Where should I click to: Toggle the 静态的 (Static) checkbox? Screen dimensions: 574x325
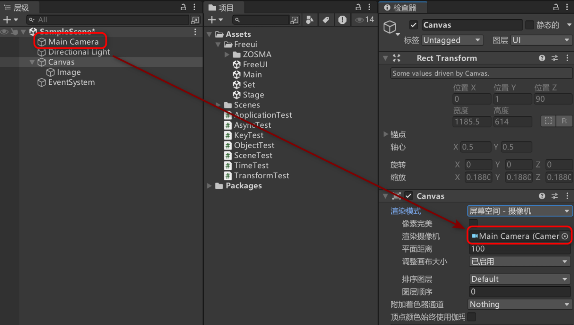click(x=529, y=25)
